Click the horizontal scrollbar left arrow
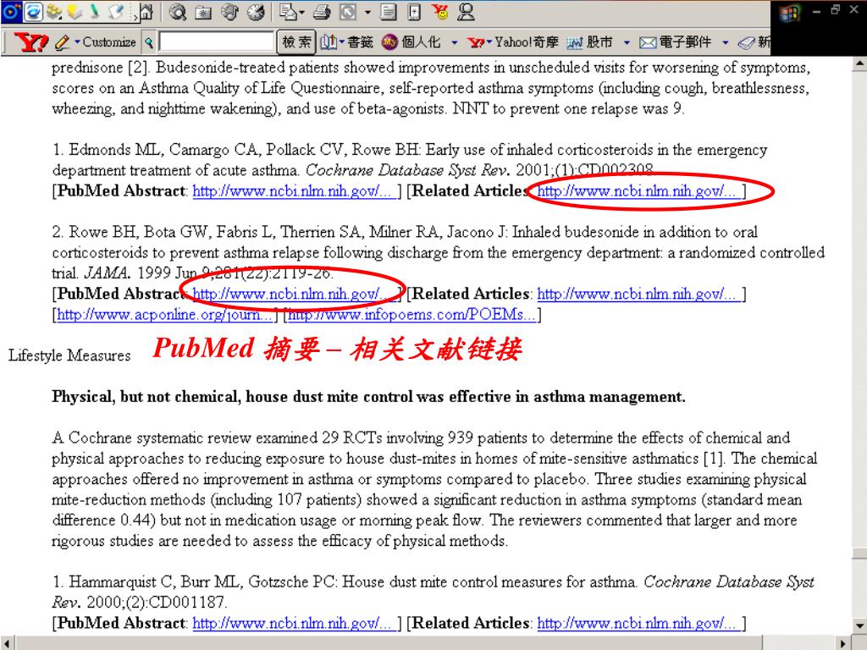 point(8,643)
